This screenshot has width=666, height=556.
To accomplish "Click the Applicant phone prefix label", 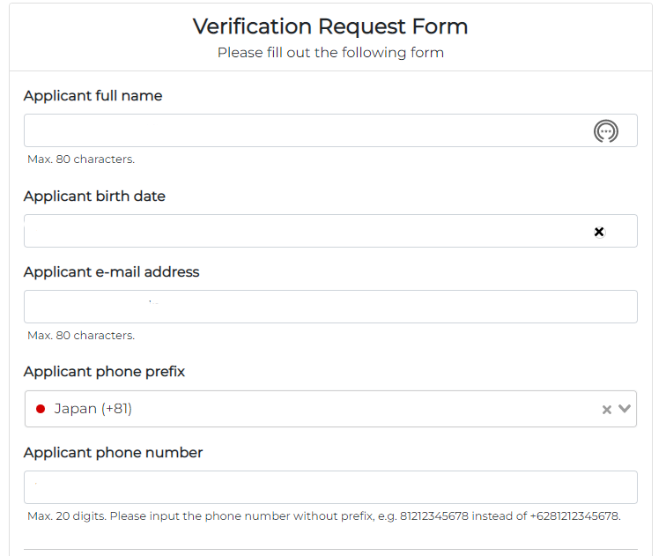I will [x=104, y=372].
